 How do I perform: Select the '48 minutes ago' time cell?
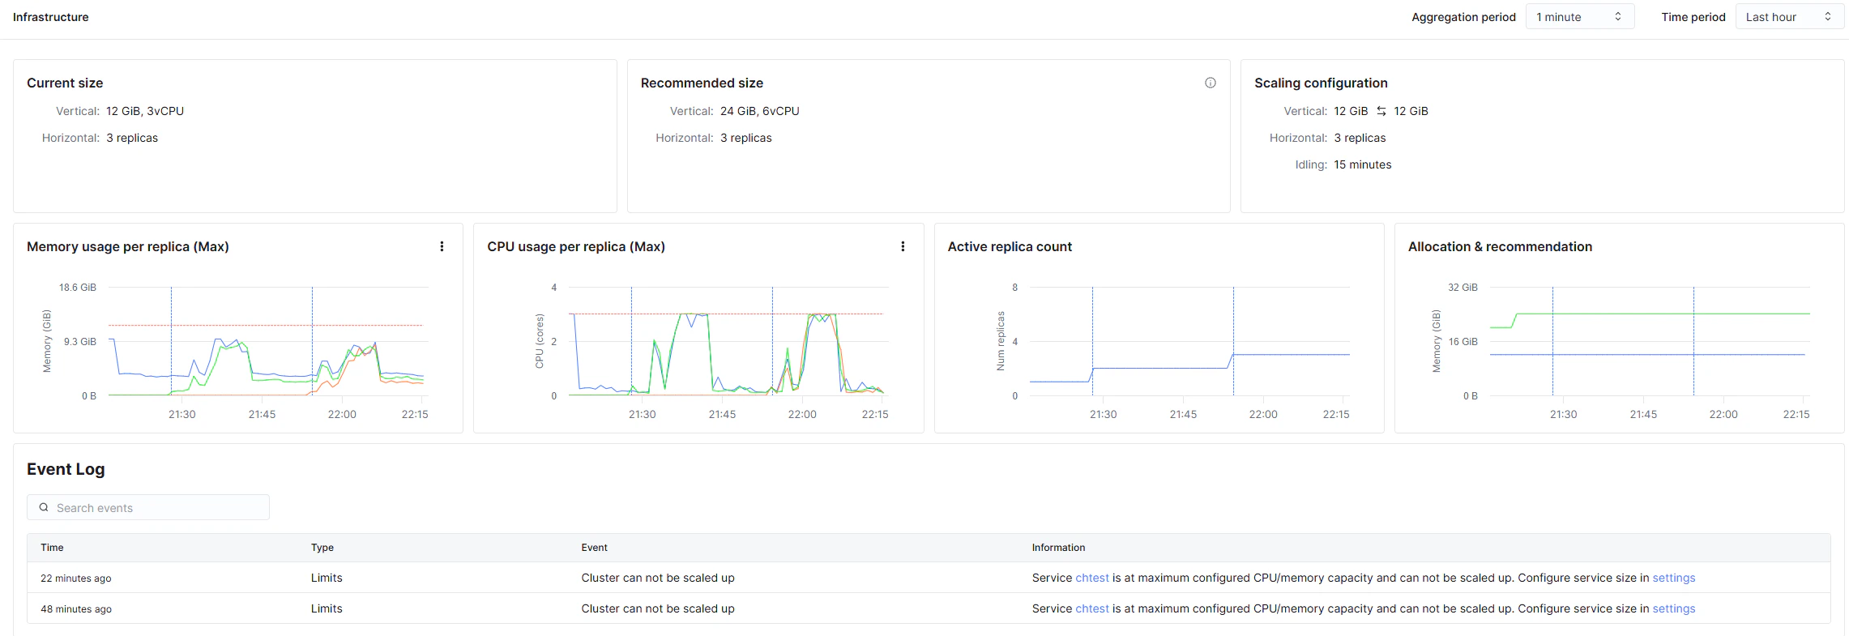tap(76, 609)
